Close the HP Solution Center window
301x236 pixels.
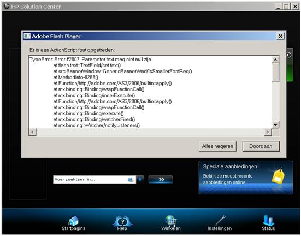295,7
